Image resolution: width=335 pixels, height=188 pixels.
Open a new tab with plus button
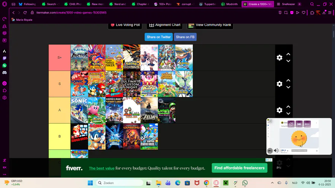coord(300,4)
